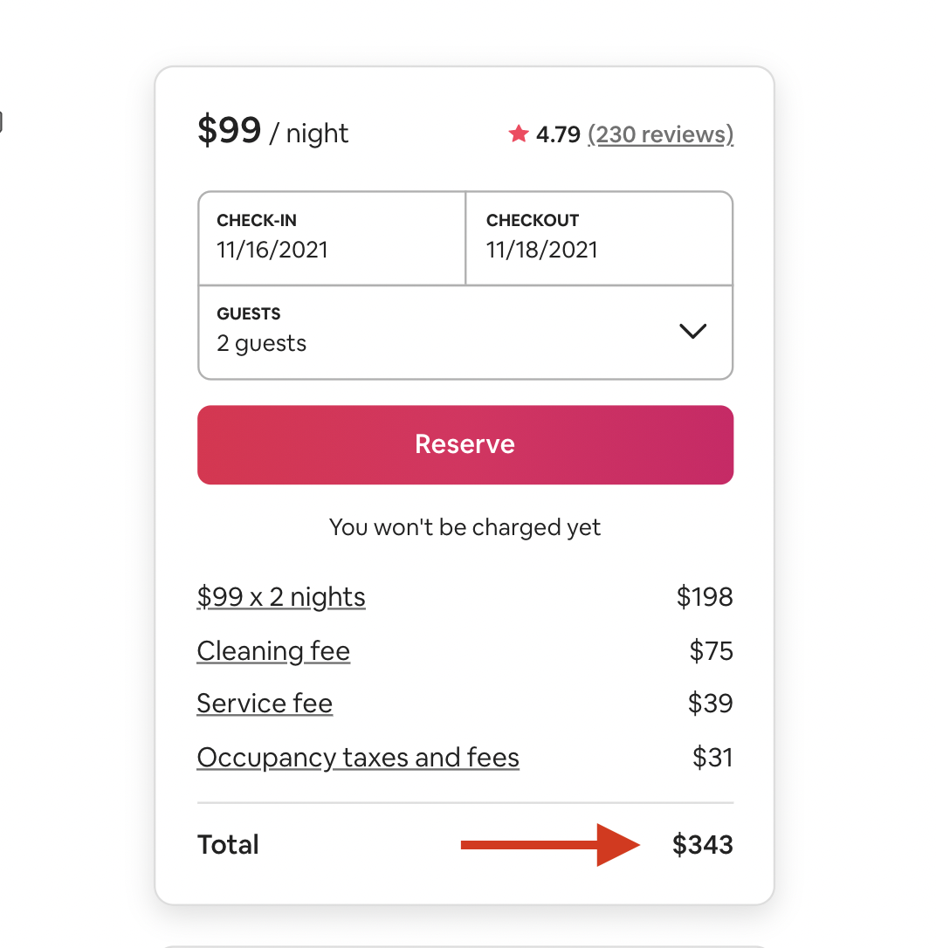Click the red star rating icon
936x948 pixels.
coord(519,134)
